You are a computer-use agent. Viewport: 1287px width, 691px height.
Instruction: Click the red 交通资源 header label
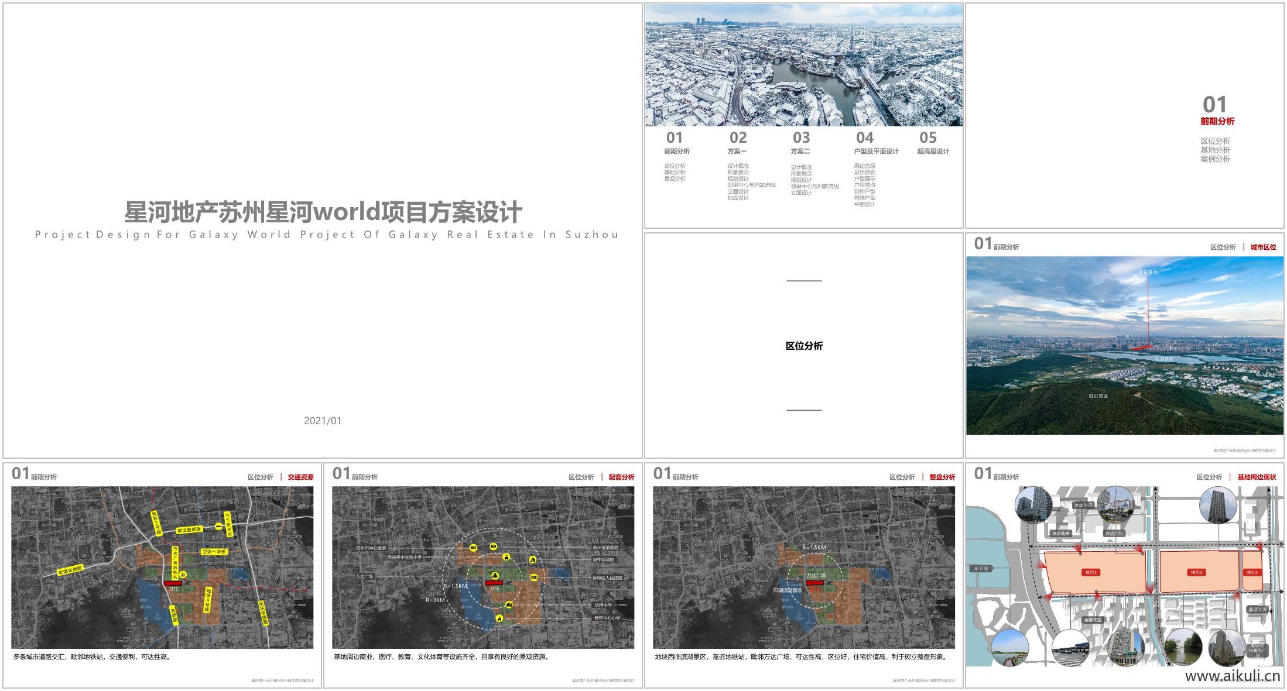tap(300, 477)
